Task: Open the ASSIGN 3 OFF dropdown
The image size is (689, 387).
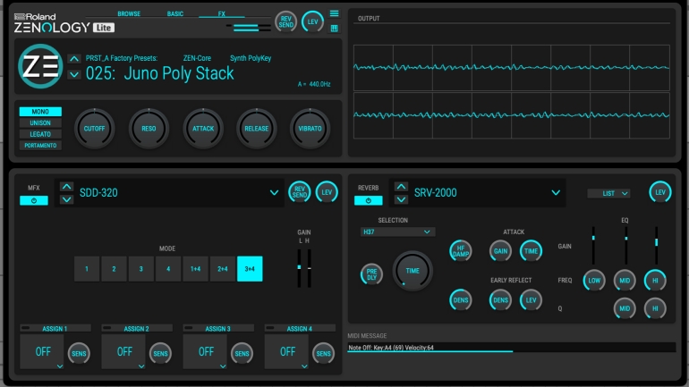Action: point(205,351)
